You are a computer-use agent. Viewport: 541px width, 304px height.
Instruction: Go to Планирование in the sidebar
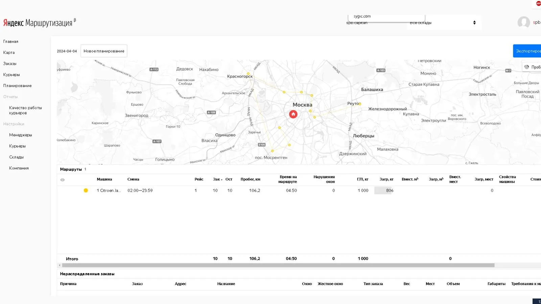(x=17, y=86)
